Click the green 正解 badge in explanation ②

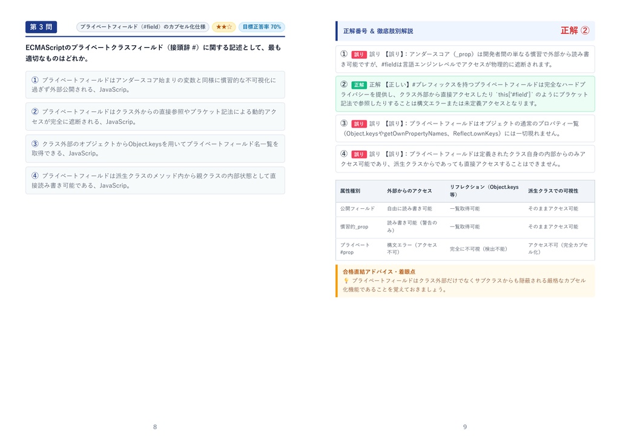coord(359,85)
